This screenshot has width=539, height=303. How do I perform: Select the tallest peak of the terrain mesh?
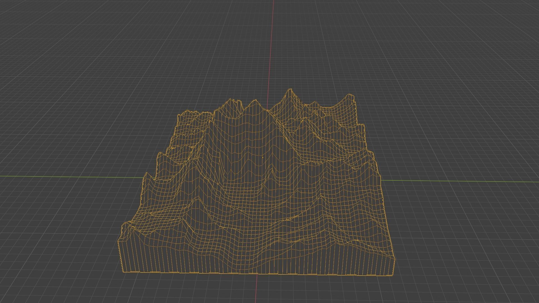point(290,89)
